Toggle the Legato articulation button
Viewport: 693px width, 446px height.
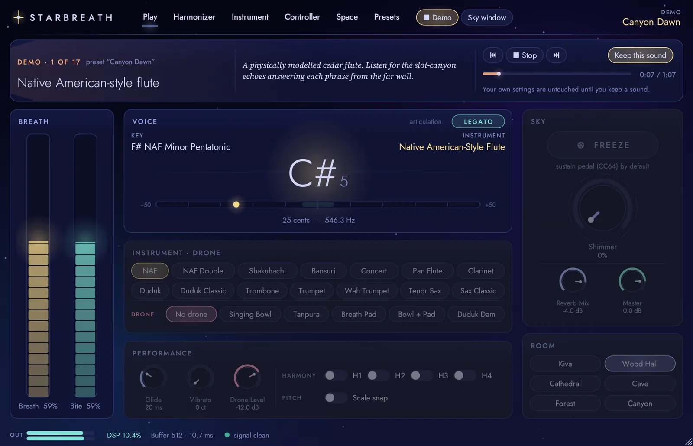coord(478,122)
